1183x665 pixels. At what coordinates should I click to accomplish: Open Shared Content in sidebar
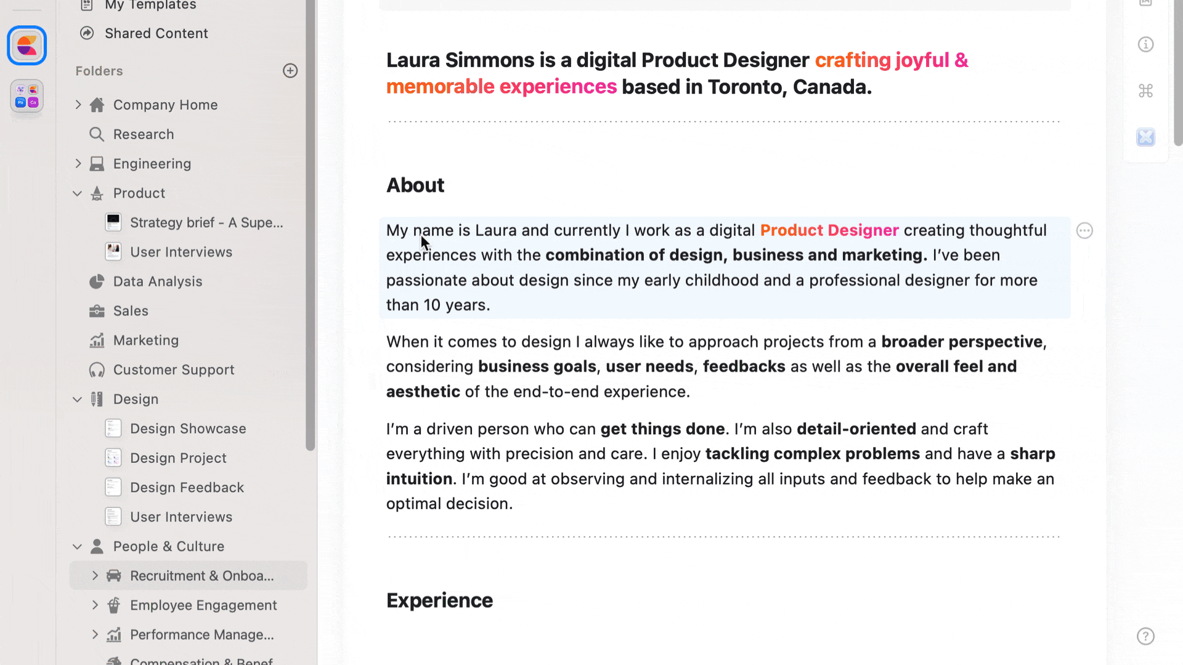[x=156, y=33]
